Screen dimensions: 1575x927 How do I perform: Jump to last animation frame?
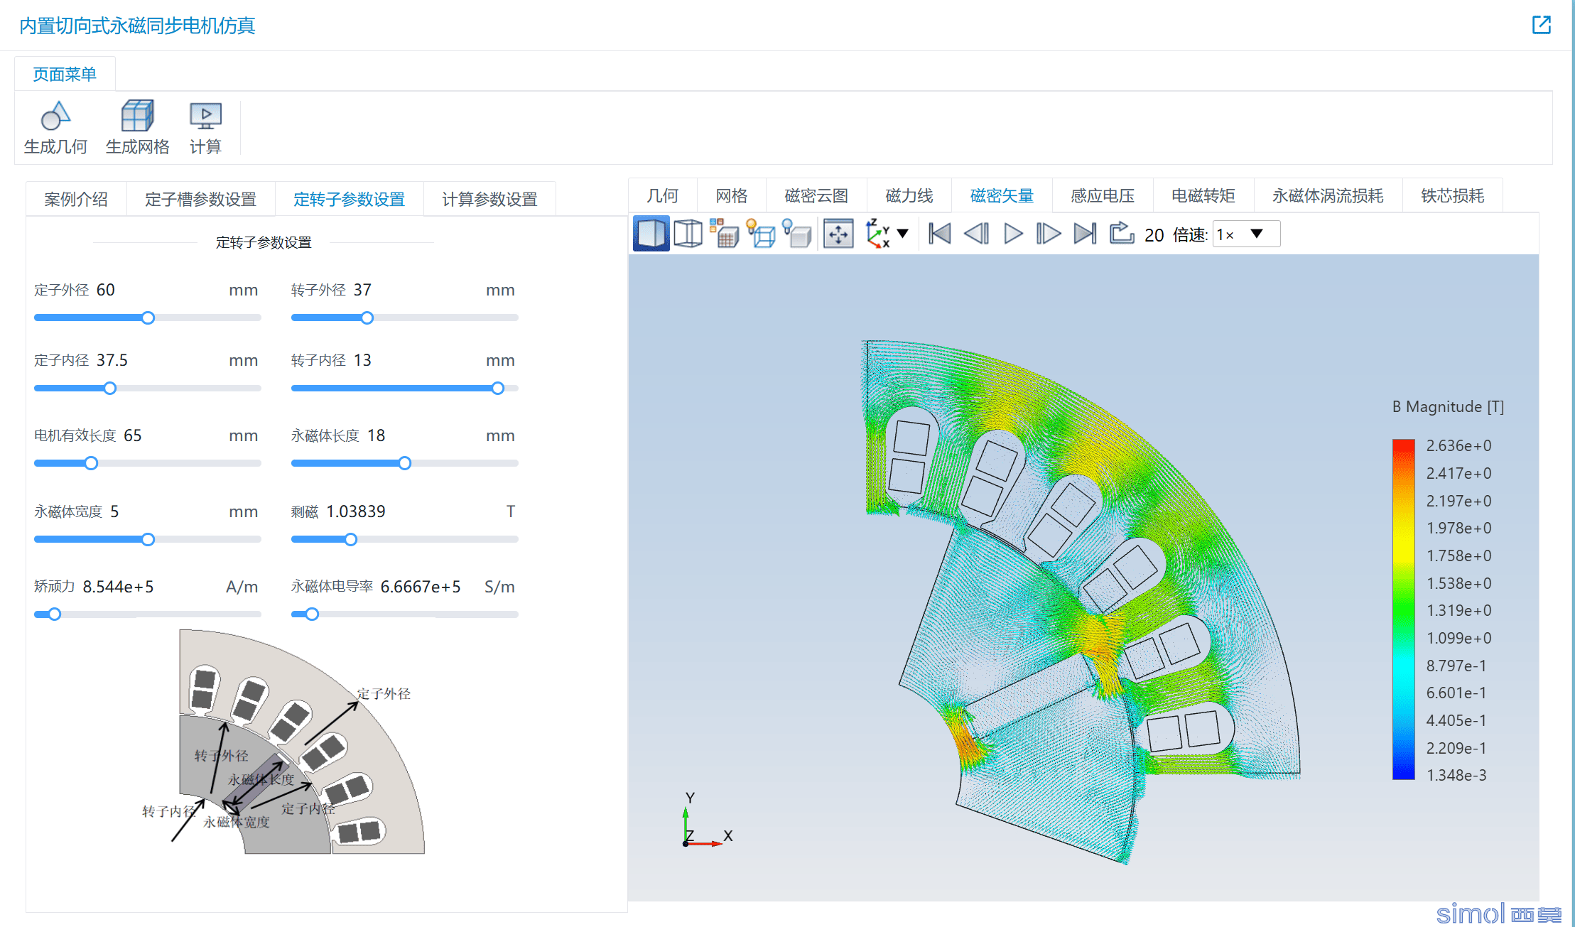click(1085, 234)
